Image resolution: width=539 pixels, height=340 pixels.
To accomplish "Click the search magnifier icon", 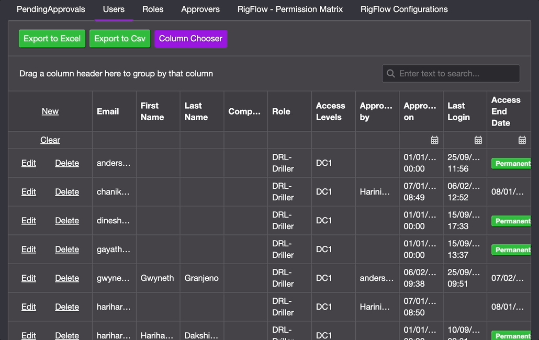I will coord(390,74).
